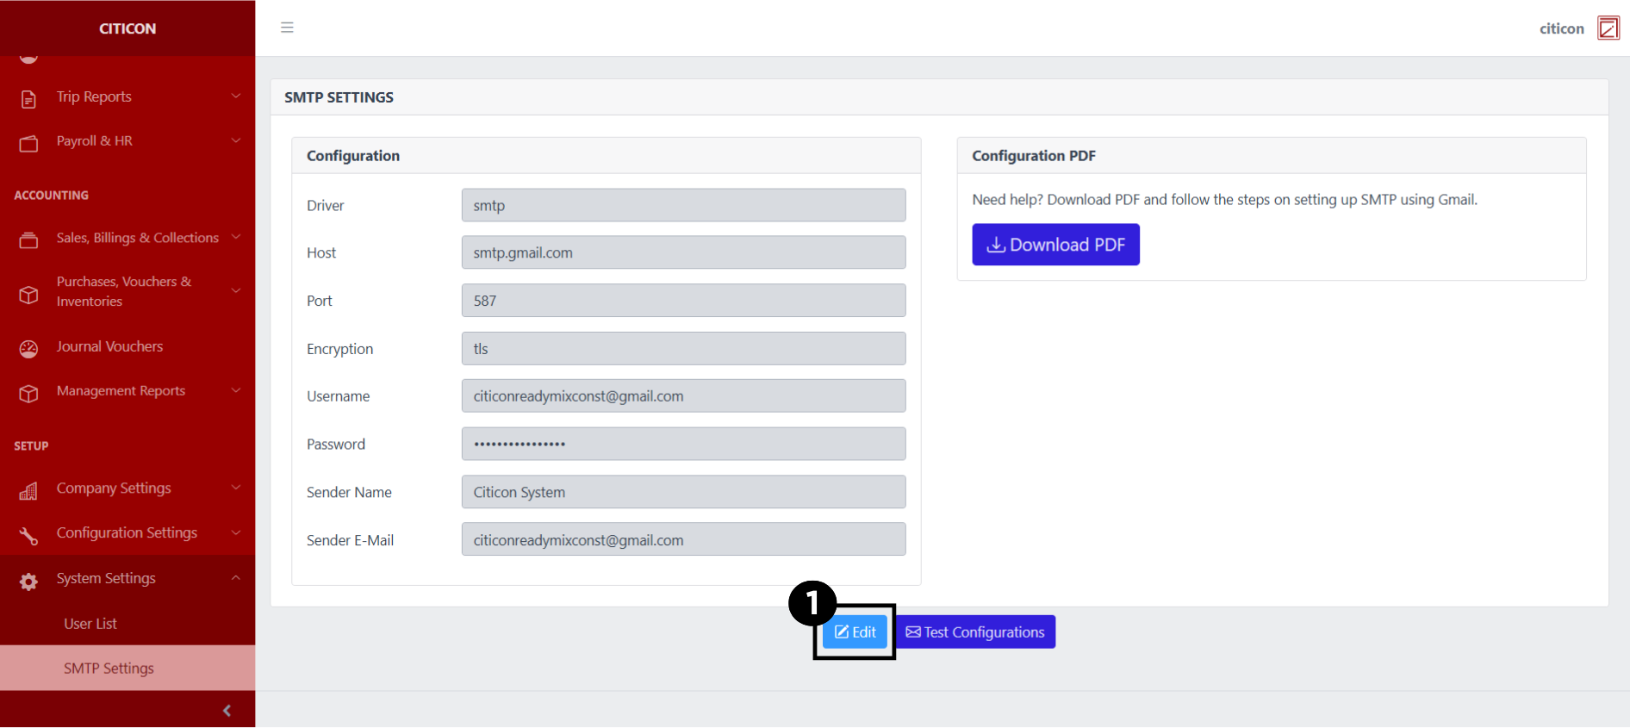
Task: Click the SMTP SETTINGS page heading
Action: (x=339, y=97)
